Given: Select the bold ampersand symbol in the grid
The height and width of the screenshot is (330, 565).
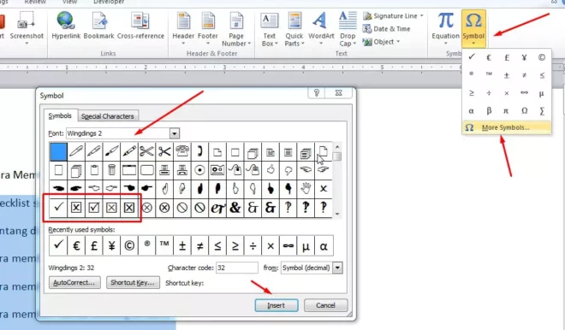Looking at the screenshot, I should tap(235, 207).
